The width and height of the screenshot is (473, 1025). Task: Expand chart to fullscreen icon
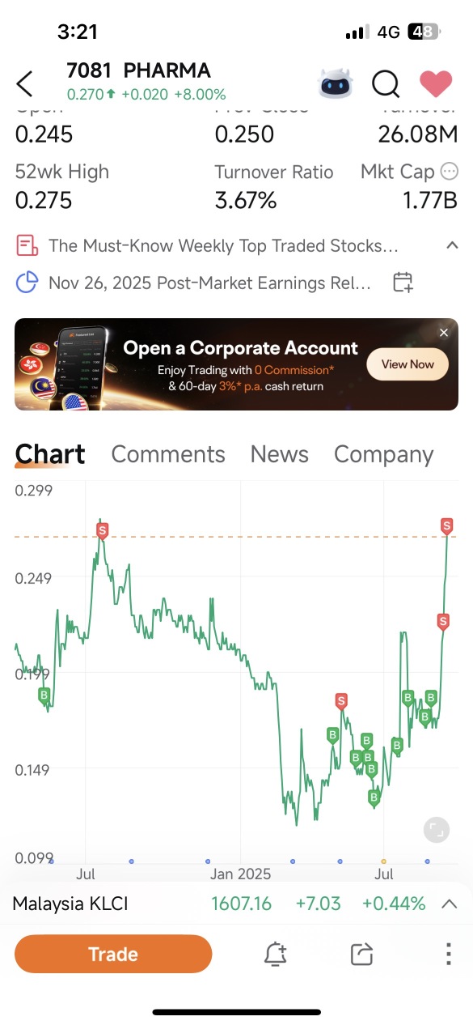[x=436, y=829]
